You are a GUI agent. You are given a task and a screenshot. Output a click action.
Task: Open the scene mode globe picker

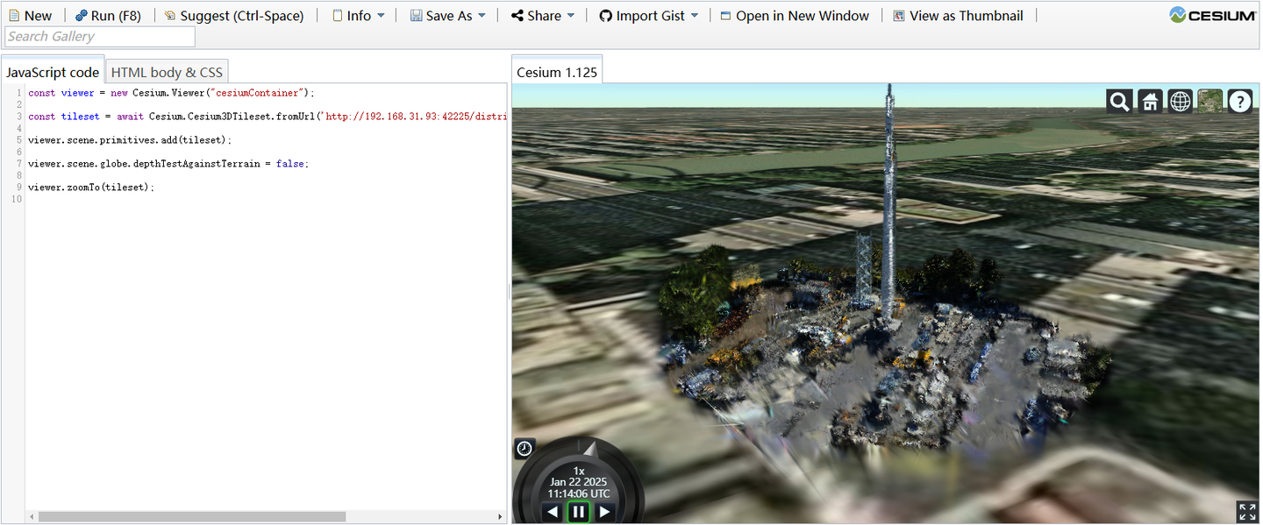1180,102
